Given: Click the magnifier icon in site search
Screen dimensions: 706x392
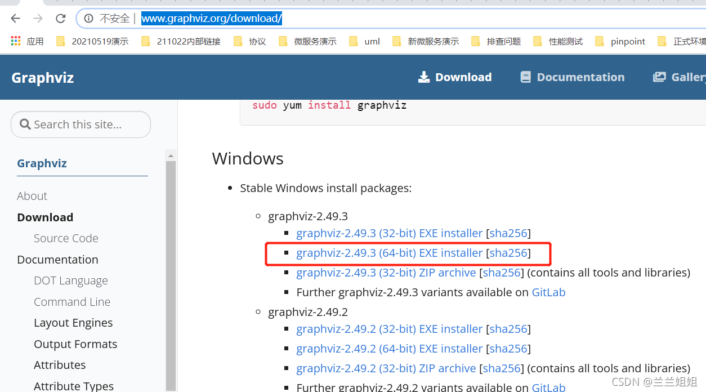Looking at the screenshot, I should pos(25,124).
